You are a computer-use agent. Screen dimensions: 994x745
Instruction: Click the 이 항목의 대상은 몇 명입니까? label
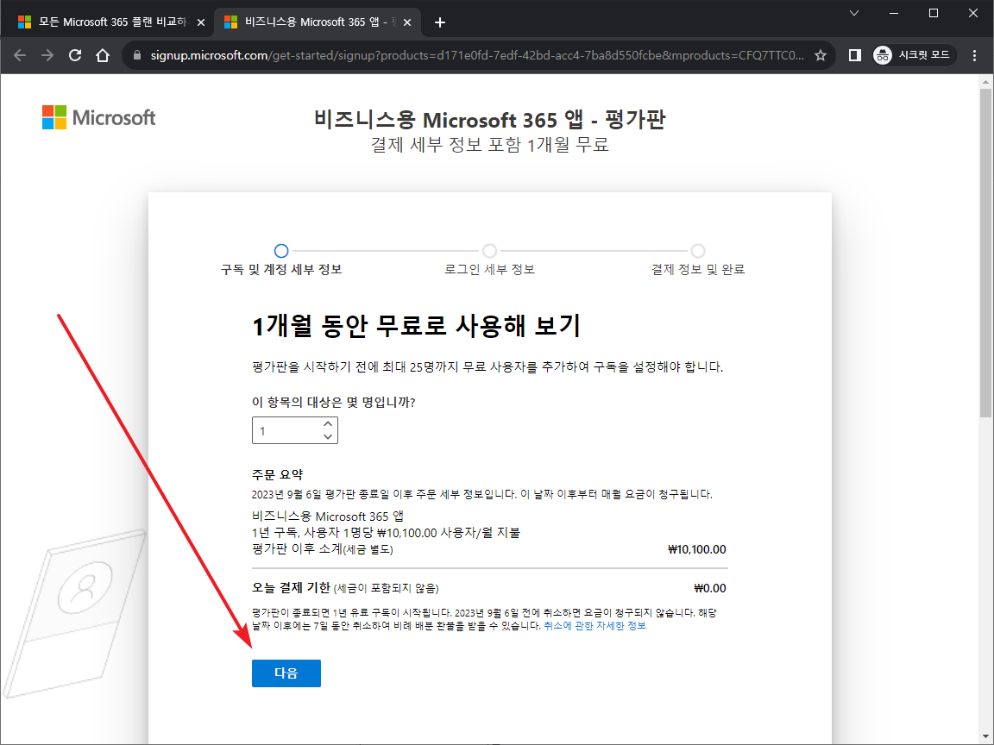(x=333, y=403)
